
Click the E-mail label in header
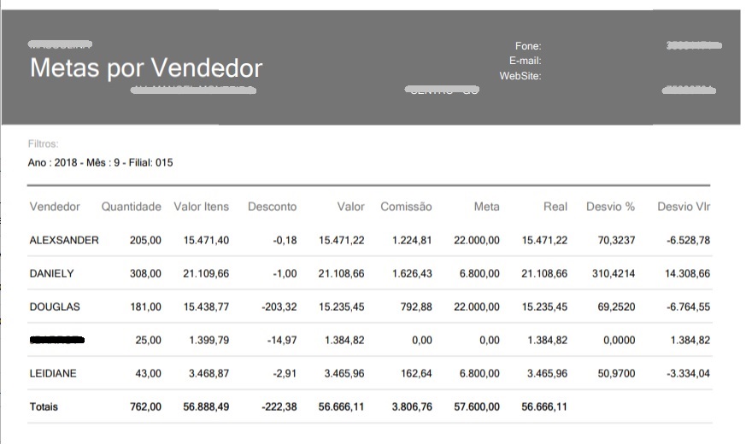[x=525, y=61]
